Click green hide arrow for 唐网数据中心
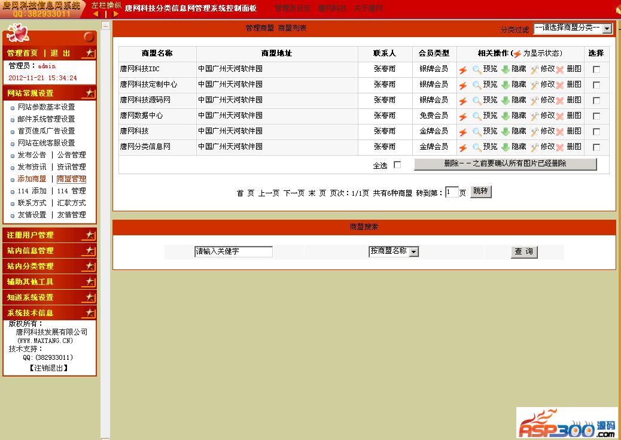 506,117
